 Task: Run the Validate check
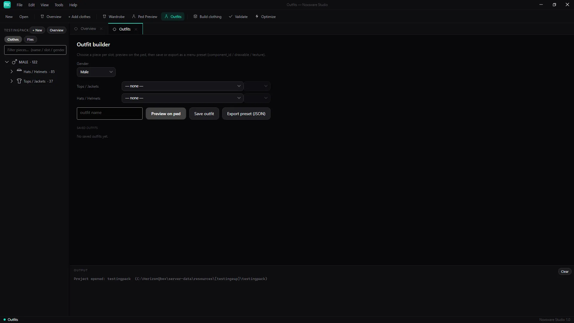pos(238,17)
